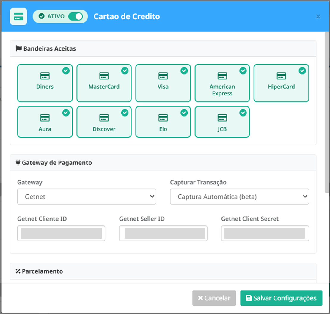Screen dimensions: 330x314
Task: Toggle the American Express brand tile
Action: point(222,83)
